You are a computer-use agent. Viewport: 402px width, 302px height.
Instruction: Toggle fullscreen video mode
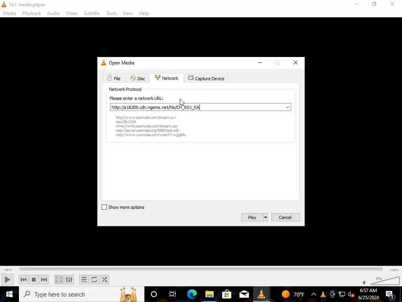coord(59,280)
